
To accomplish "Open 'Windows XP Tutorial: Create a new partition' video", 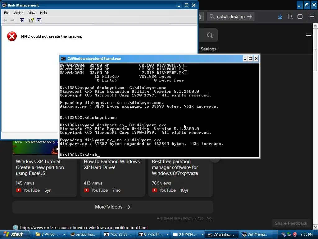I will (40, 167).
